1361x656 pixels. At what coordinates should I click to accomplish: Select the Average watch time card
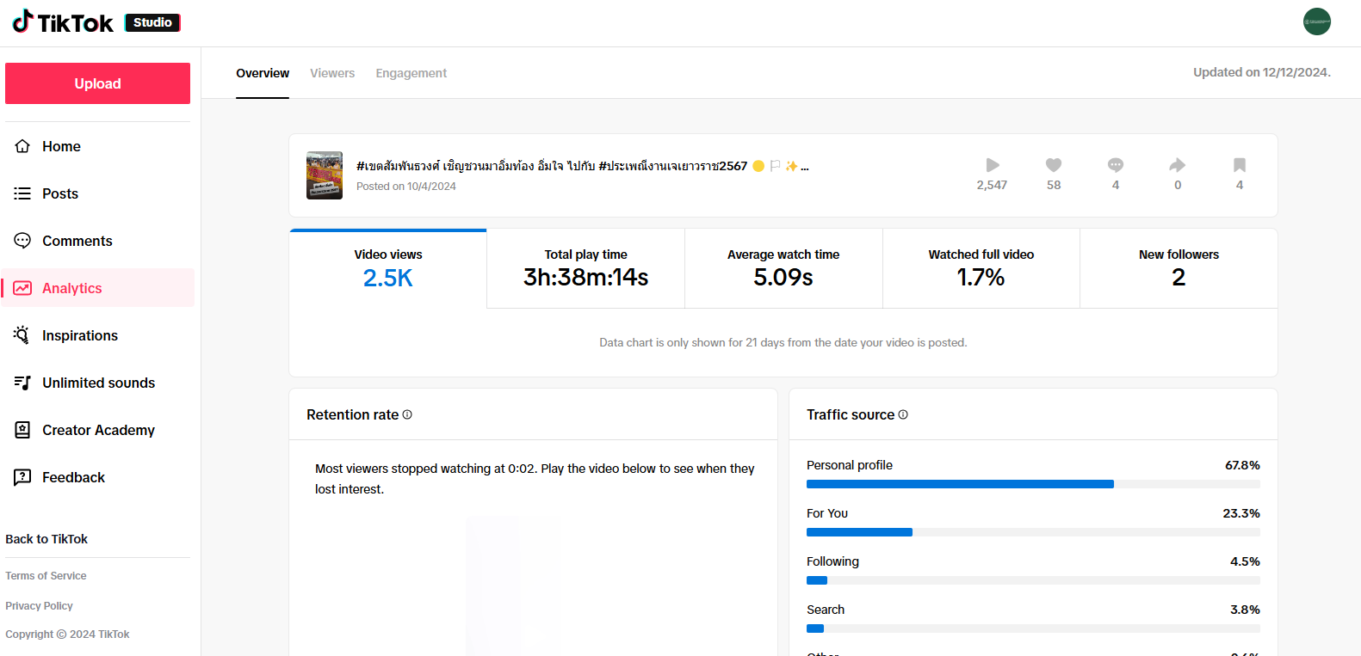[783, 268]
